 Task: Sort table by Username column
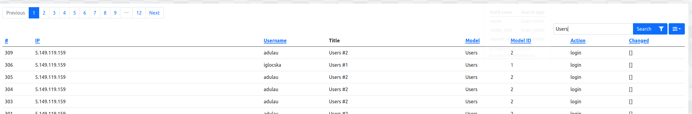pos(275,40)
